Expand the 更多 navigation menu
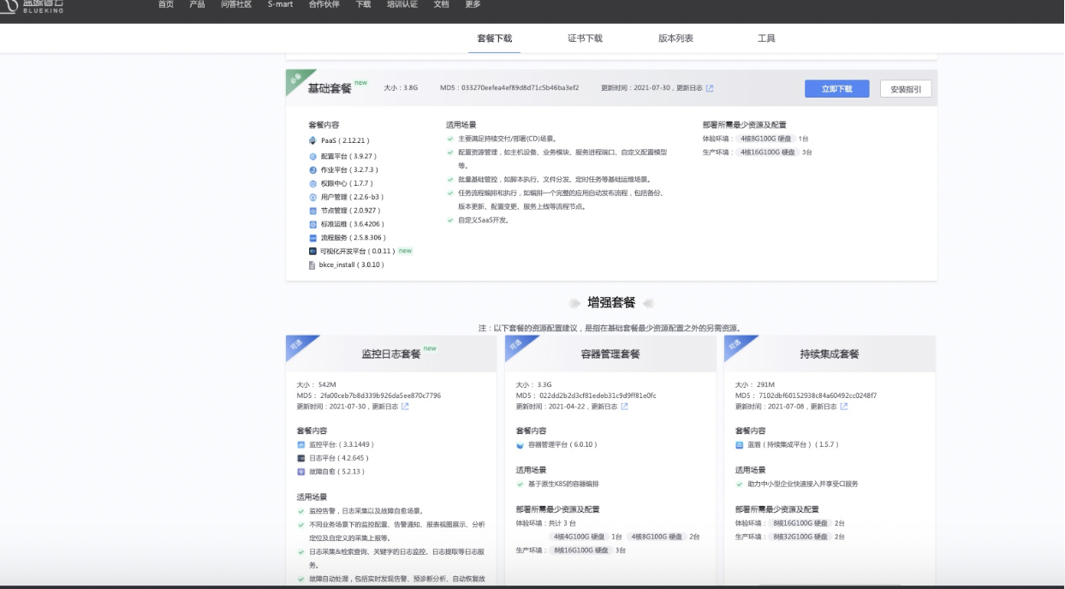Screen dimensions: 1065x589 click(x=473, y=4)
